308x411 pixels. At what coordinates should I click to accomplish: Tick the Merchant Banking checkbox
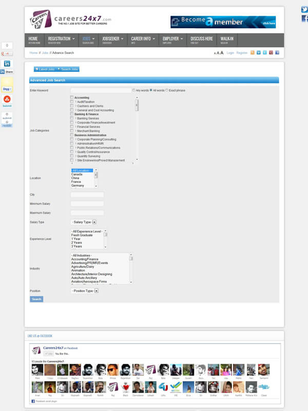coord(72,131)
